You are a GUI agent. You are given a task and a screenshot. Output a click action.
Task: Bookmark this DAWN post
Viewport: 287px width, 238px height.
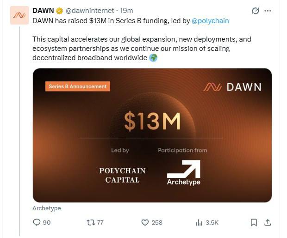coord(254,222)
